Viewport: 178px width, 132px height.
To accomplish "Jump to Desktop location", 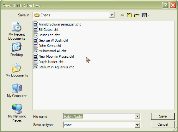I will tap(16, 49).
